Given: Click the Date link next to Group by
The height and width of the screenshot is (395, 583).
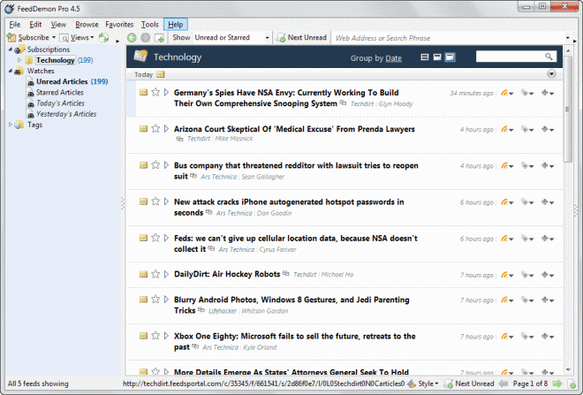Looking at the screenshot, I should 394,58.
